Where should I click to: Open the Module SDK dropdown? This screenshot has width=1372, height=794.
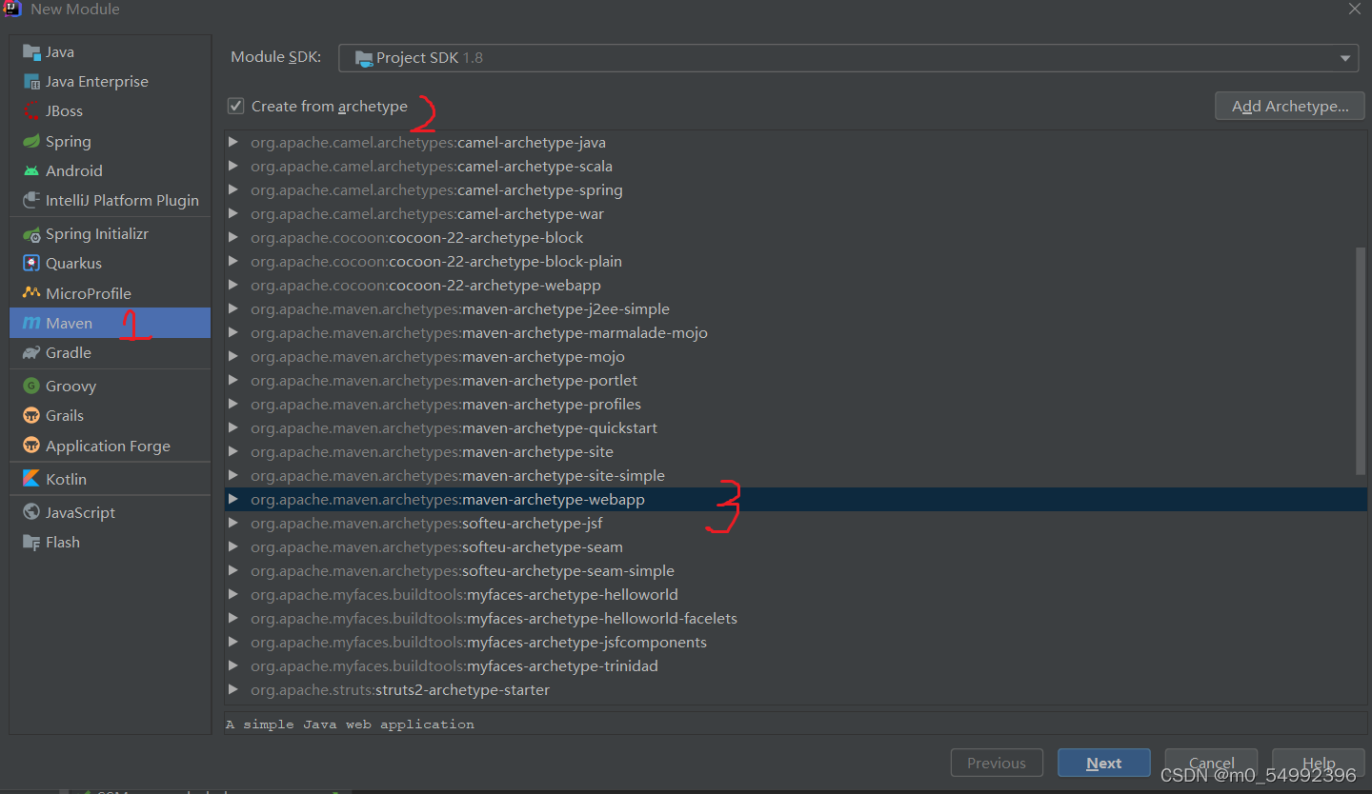(849, 58)
